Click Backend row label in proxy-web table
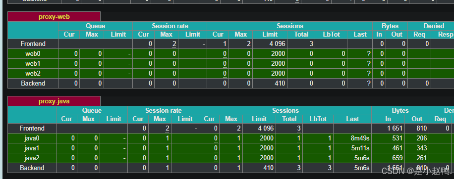454x179 pixels. click(33, 83)
